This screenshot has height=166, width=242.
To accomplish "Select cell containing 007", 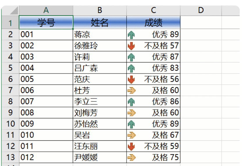I will point(46,101).
